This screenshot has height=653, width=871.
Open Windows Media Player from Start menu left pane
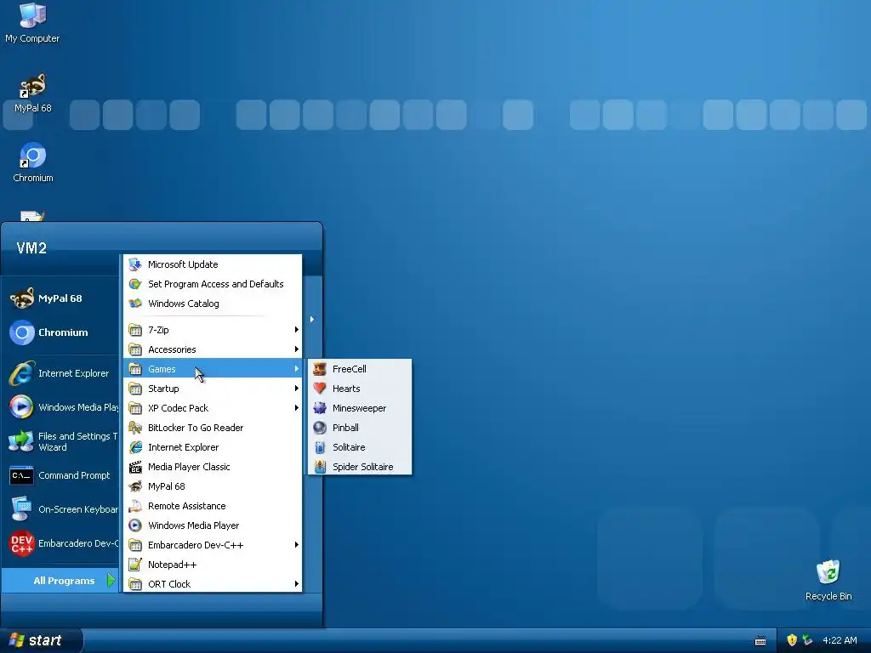pos(61,407)
